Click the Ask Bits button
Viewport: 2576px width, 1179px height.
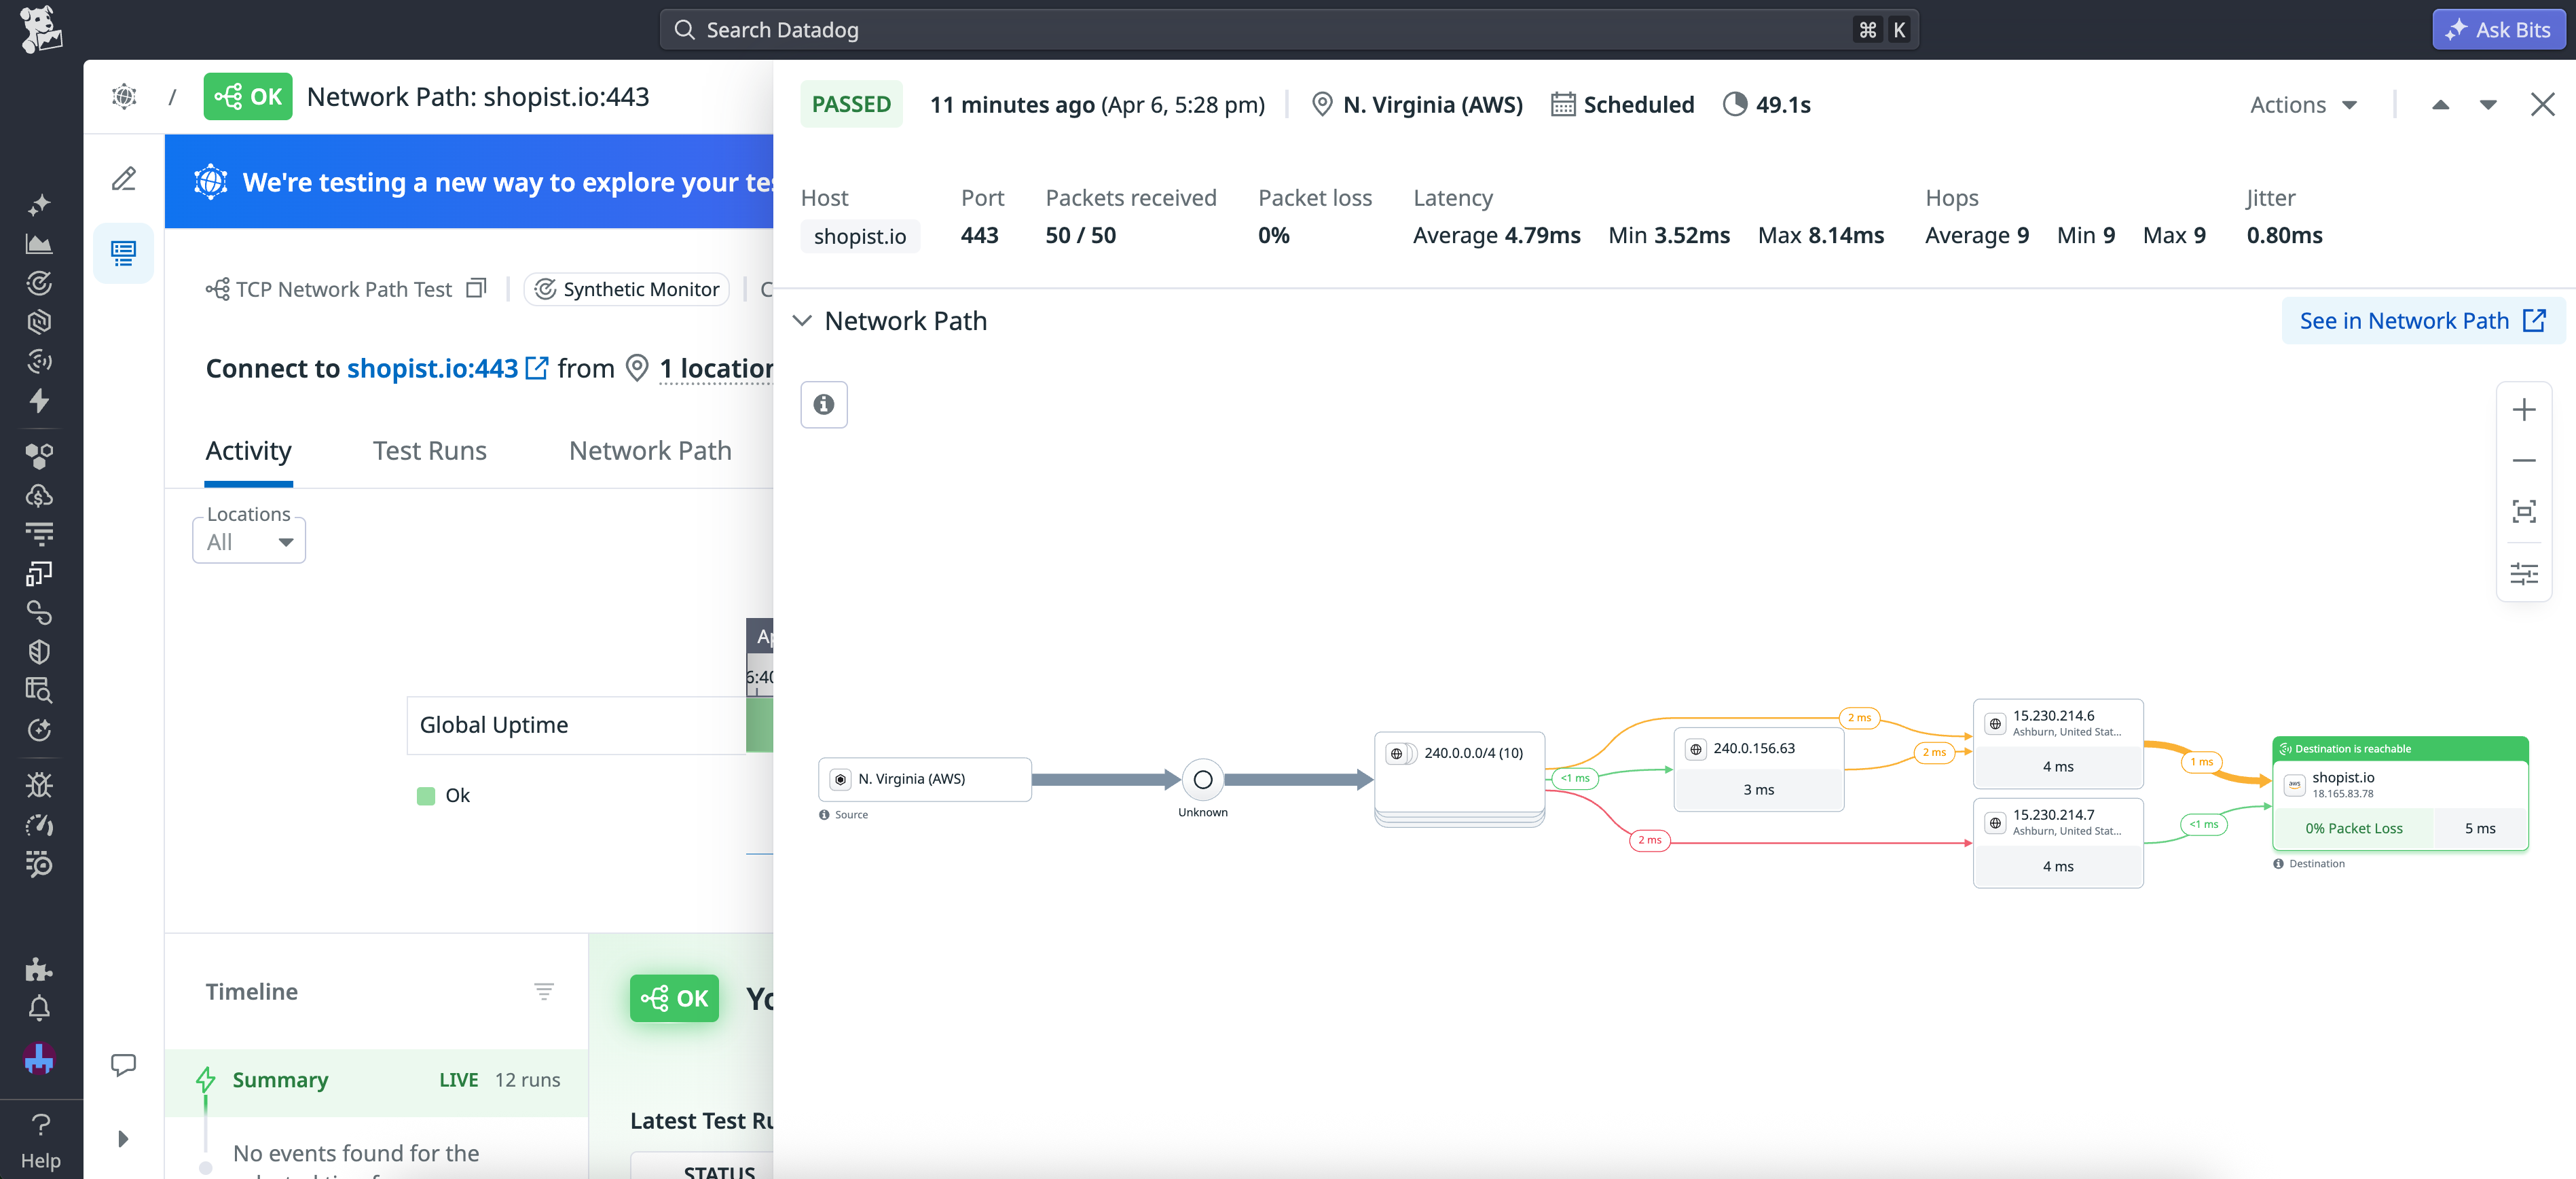pos(2497,29)
